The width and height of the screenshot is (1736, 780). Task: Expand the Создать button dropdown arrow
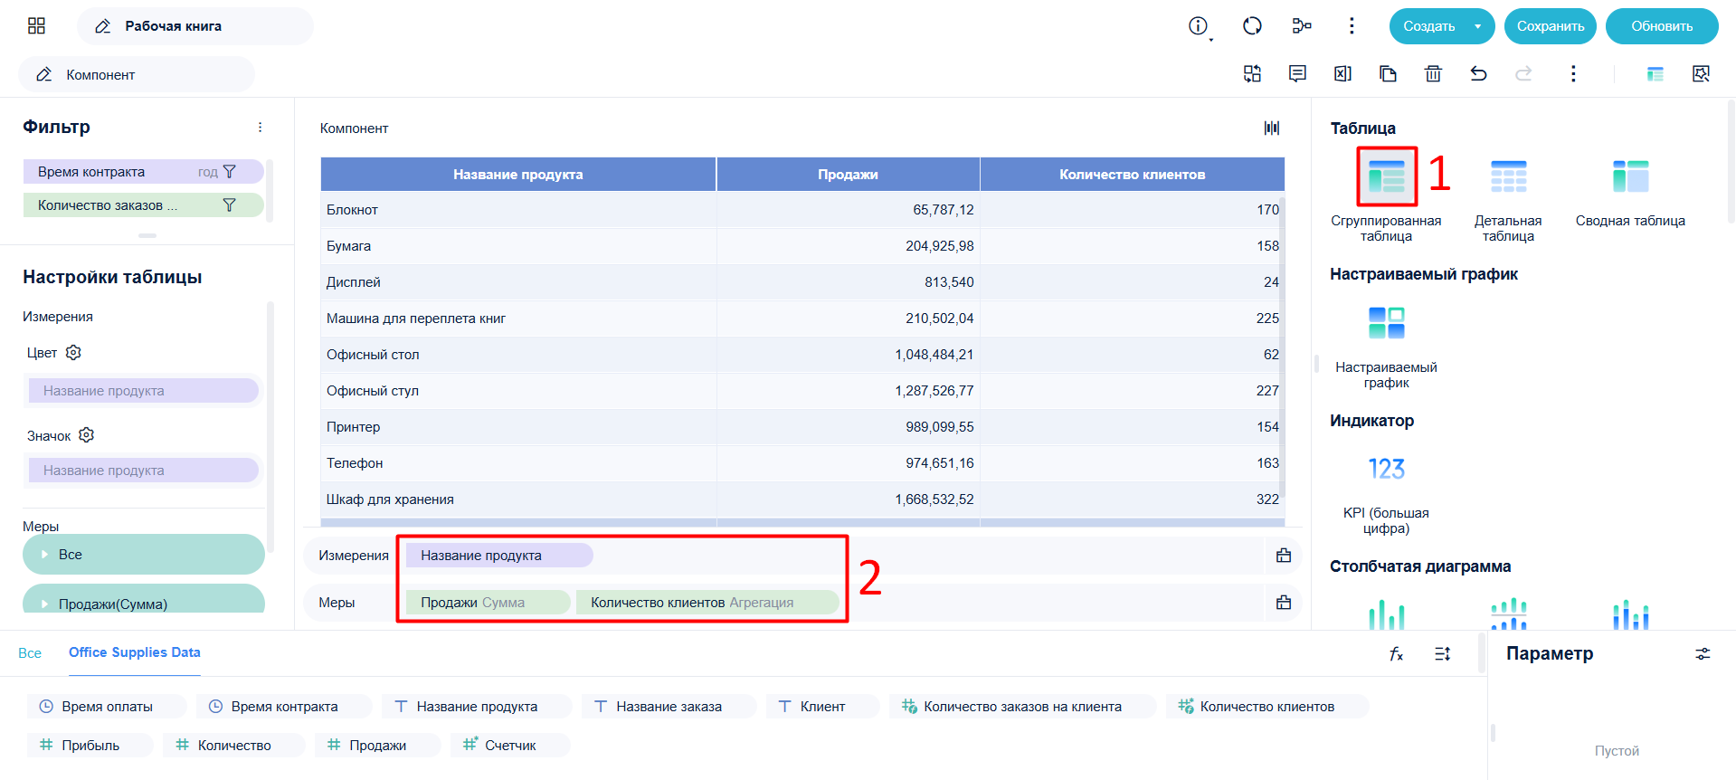coord(1478,26)
